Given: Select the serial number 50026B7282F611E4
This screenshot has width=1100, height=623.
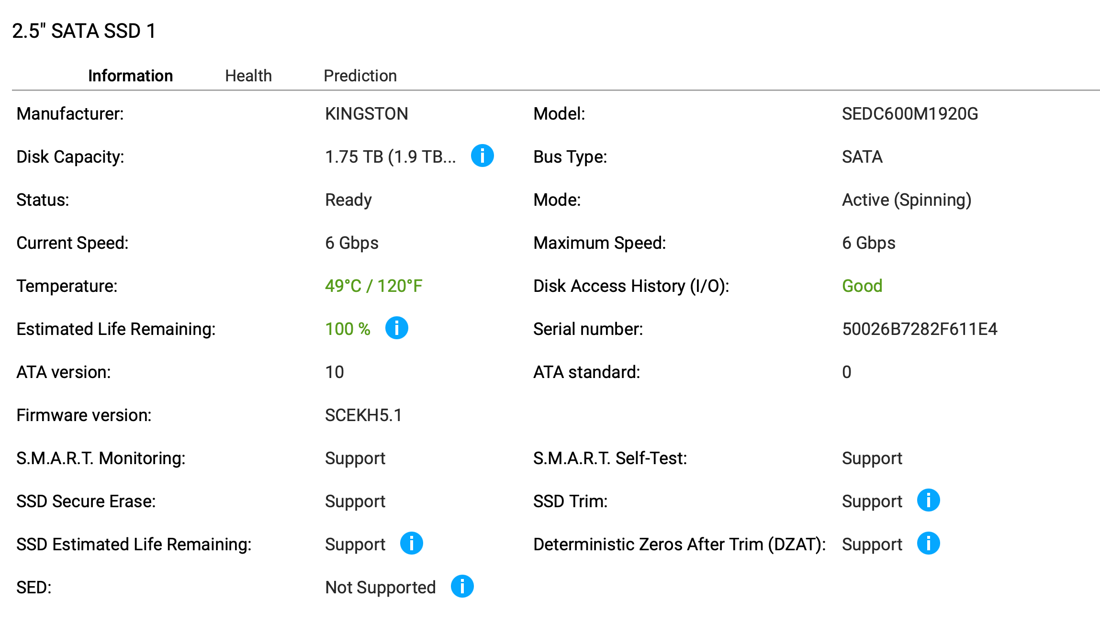Looking at the screenshot, I should coord(920,329).
